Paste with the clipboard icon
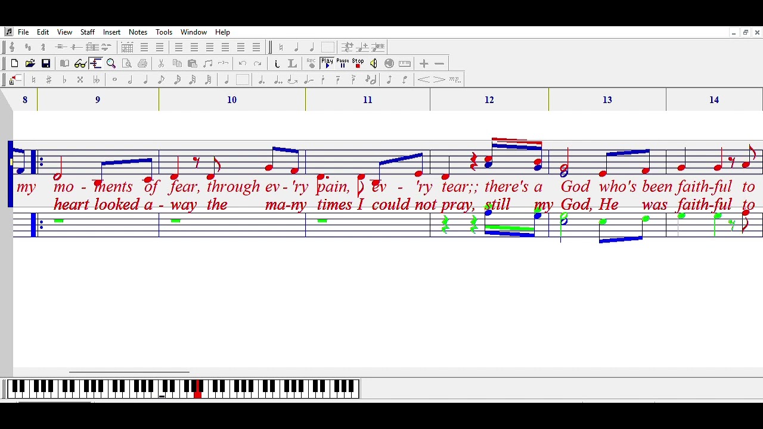This screenshot has width=763, height=429. point(193,64)
